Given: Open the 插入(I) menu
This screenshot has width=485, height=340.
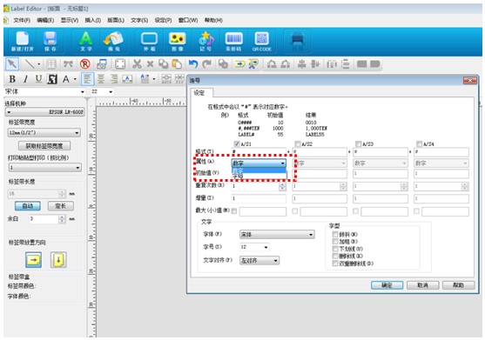Looking at the screenshot, I should 93,20.
